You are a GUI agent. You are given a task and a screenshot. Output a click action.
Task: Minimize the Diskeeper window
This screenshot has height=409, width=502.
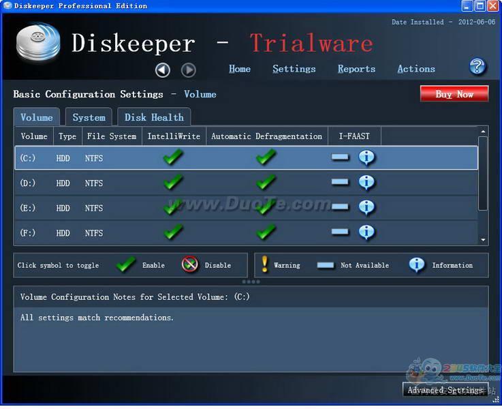[467, 5]
